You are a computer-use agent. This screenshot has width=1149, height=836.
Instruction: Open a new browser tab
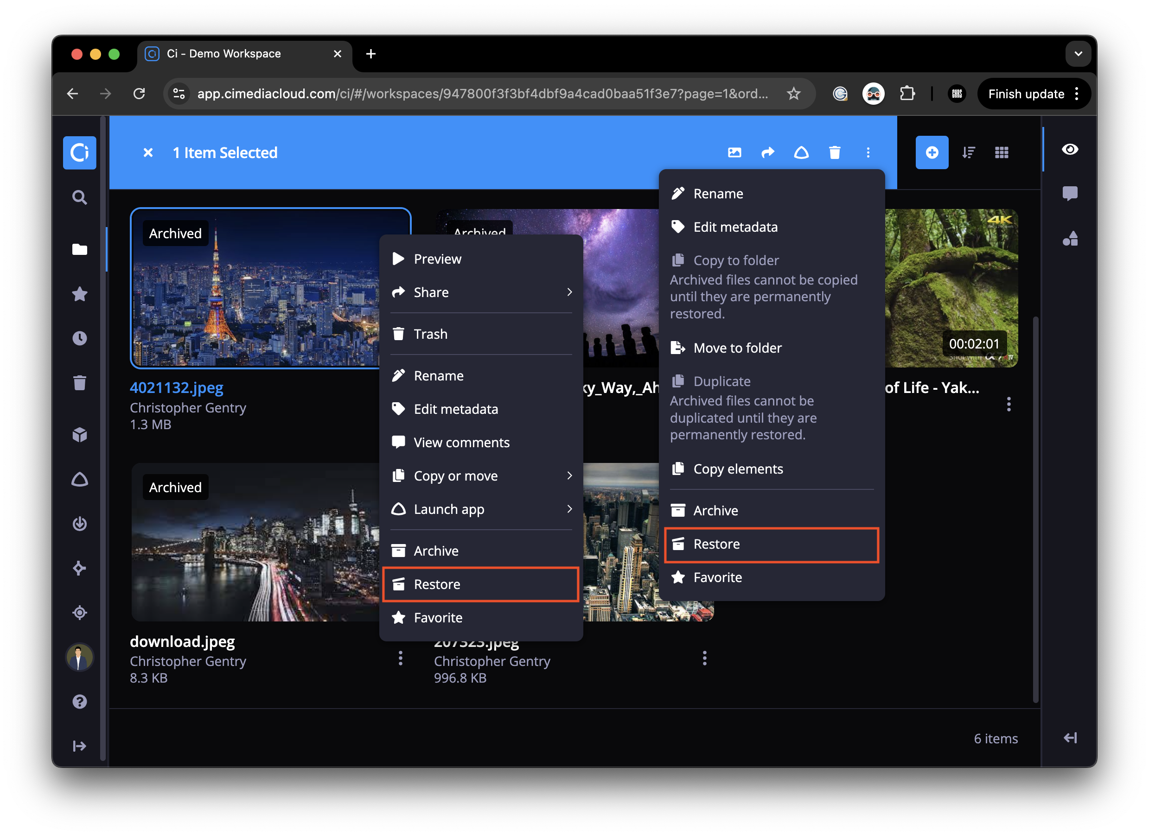371,54
